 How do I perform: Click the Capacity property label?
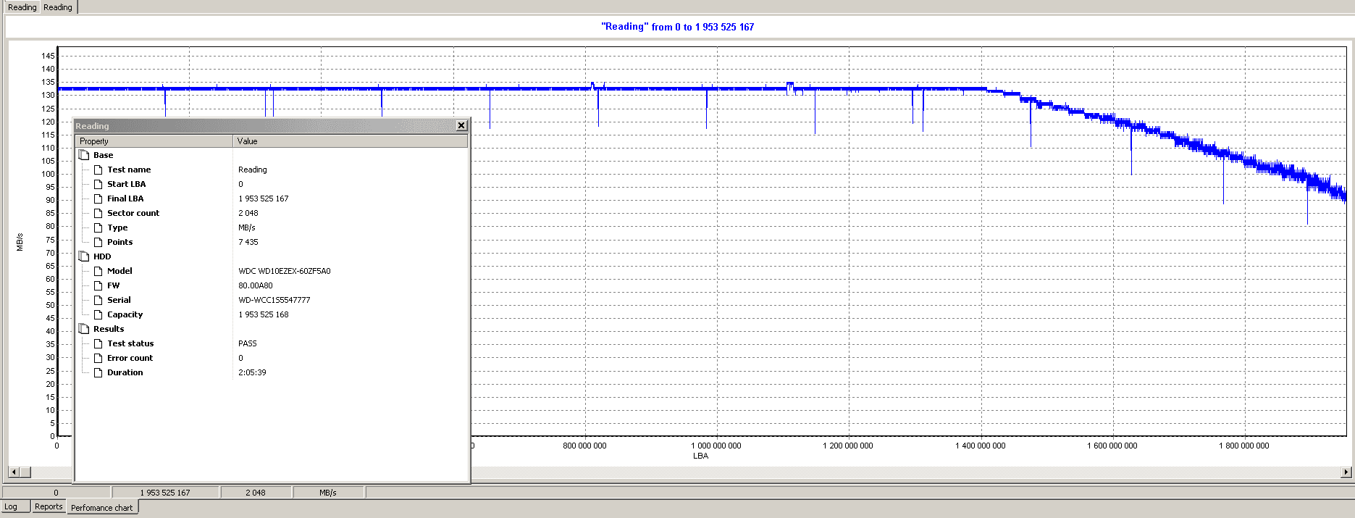coord(125,314)
